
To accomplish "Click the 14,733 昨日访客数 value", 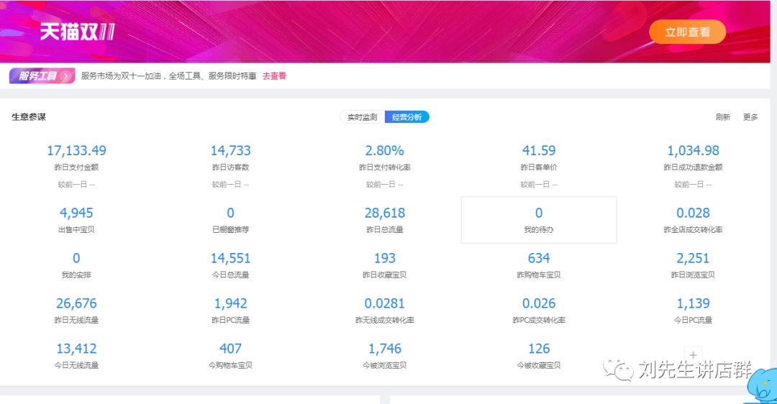I will click(230, 150).
